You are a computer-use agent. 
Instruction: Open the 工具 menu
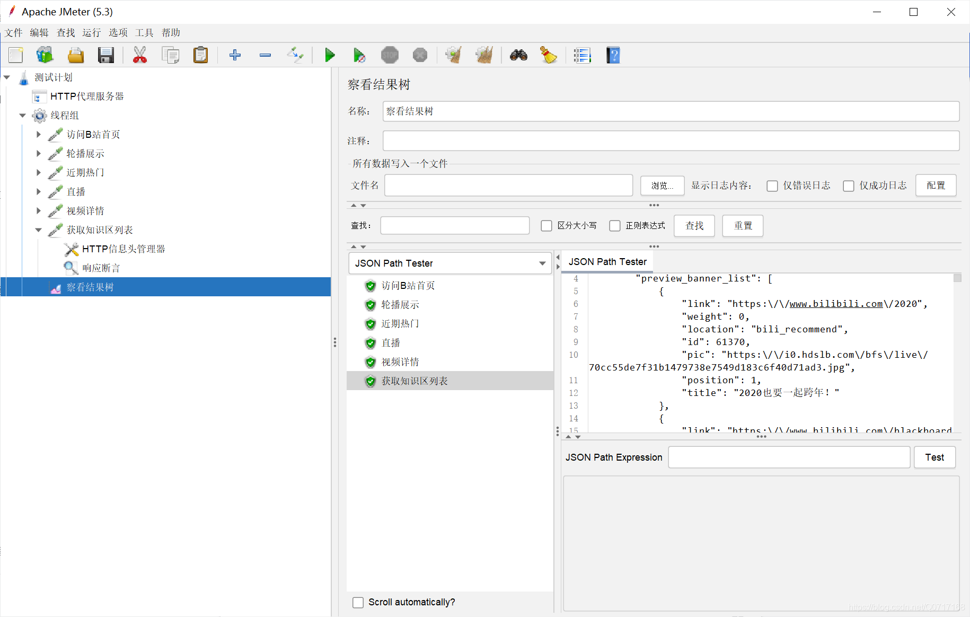(144, 33)
